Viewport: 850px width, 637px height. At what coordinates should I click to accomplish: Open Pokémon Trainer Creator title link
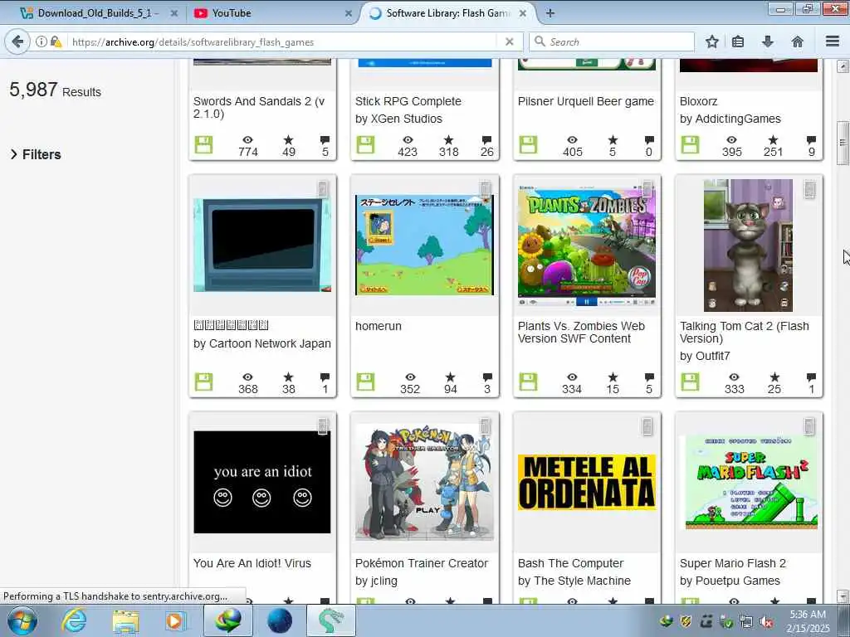(422, 563)
